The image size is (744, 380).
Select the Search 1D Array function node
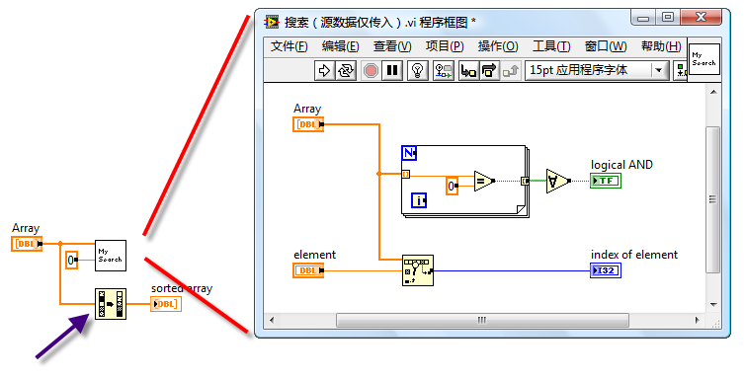418,270
